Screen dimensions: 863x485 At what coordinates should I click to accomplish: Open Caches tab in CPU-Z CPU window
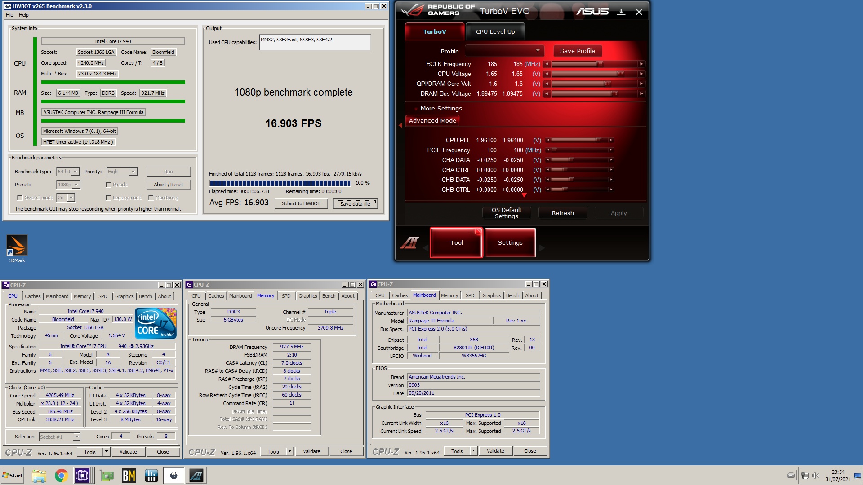tap(33, 296)
